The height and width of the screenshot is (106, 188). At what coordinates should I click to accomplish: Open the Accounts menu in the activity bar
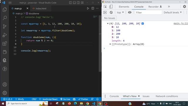5,85
